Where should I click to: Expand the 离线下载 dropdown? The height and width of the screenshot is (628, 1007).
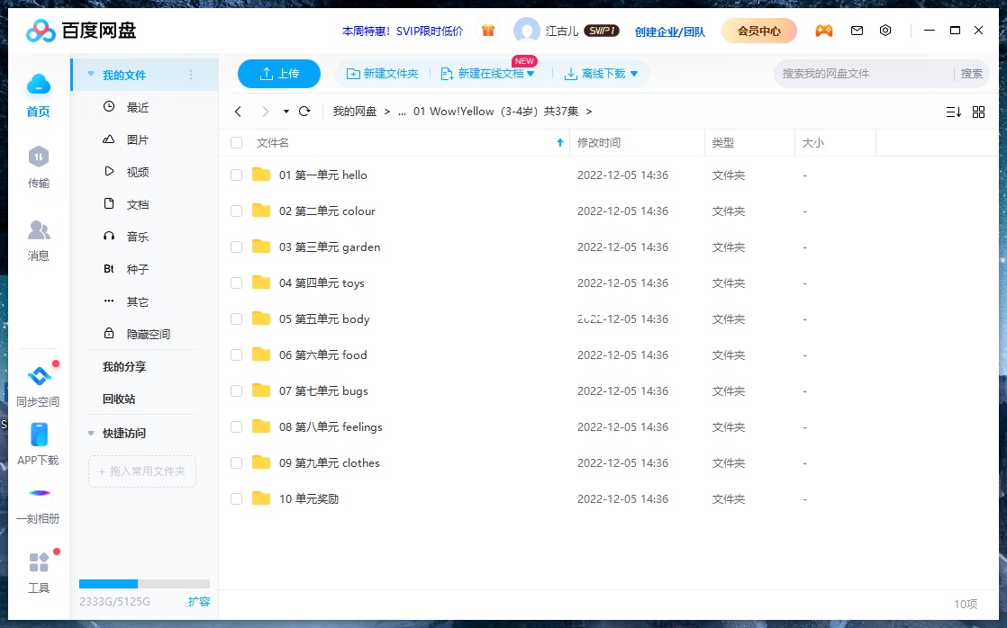coord(632,74)
